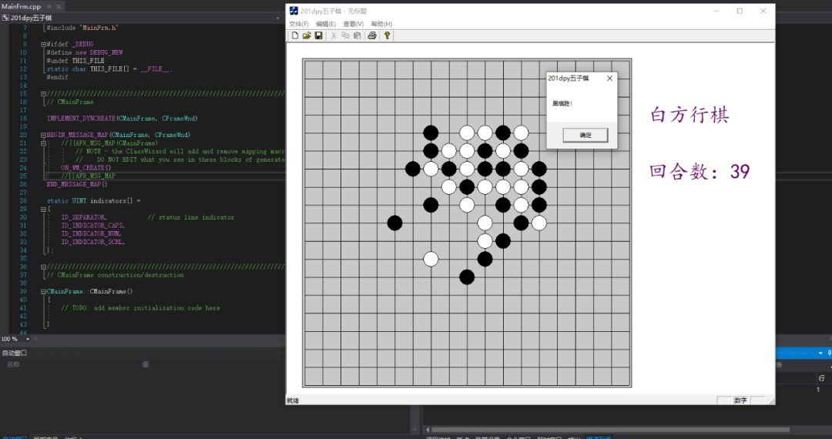Screen dimensions: 832x439
Task: Collapse the AFX_MSG_MAP block at line 21
Action: tap(43, 143)
